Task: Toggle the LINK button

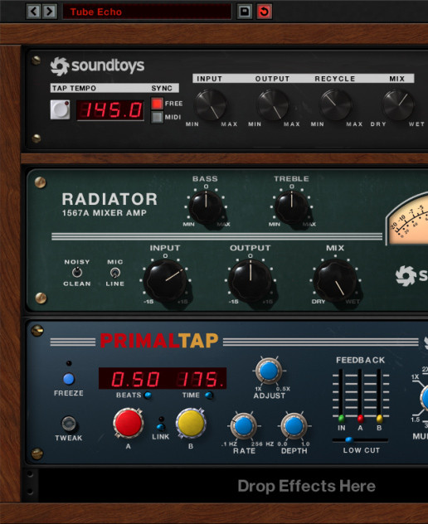Action: coord(161,427)
